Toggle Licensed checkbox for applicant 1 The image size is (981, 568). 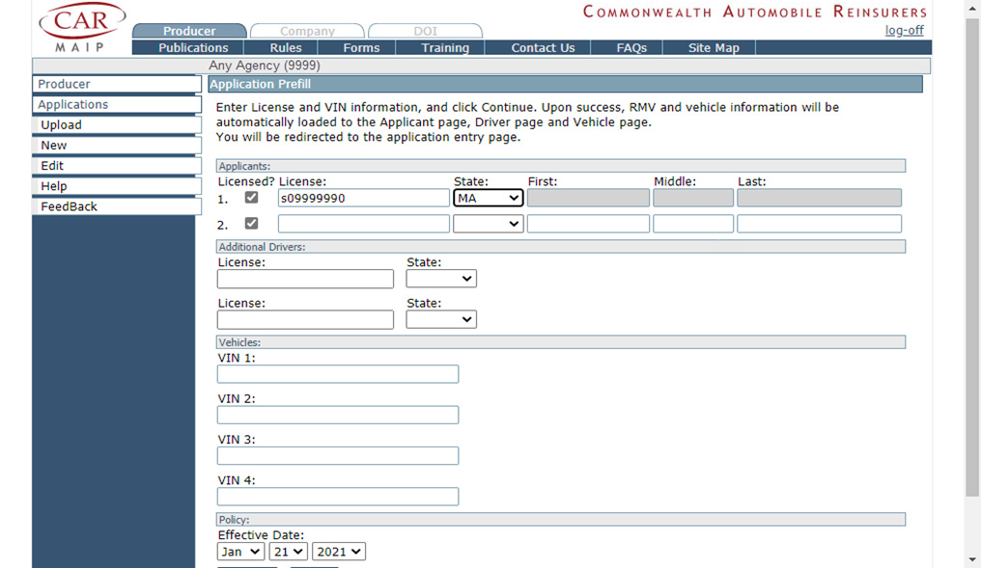pyautogui.click(x=252, y=198)
